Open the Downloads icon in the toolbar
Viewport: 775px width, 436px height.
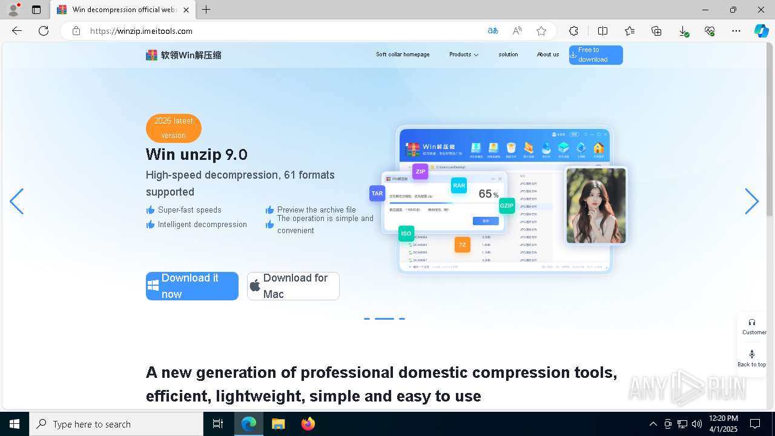683,31
